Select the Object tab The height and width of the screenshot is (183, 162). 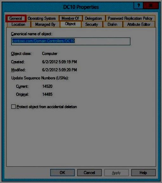coord(70,24)
